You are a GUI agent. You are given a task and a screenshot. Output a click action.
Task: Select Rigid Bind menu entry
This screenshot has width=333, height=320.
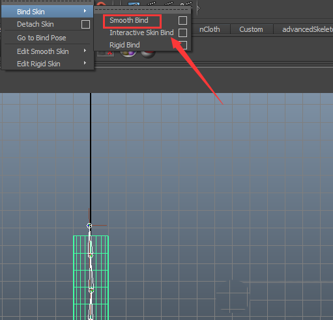124,45
